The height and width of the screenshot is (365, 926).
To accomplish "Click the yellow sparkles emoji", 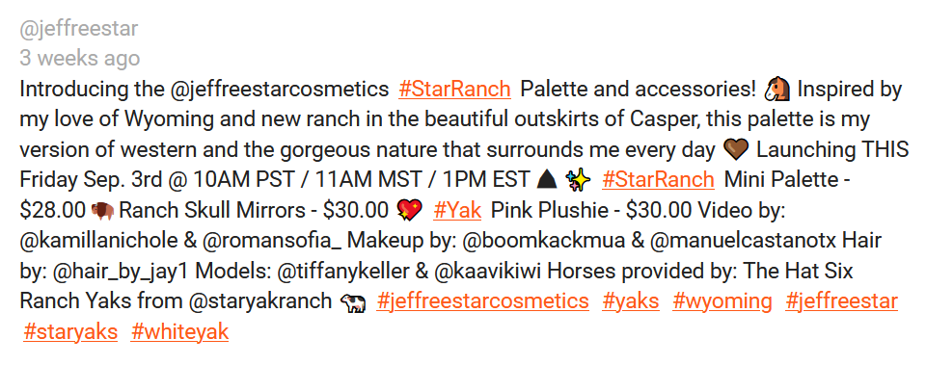I will 577,179.
